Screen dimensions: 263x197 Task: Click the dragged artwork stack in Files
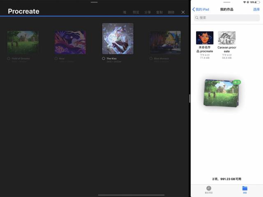point(221,93)
